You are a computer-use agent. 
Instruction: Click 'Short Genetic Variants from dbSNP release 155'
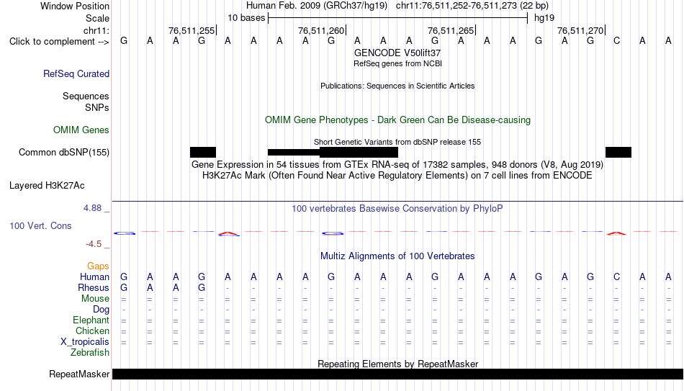point(397,143)
